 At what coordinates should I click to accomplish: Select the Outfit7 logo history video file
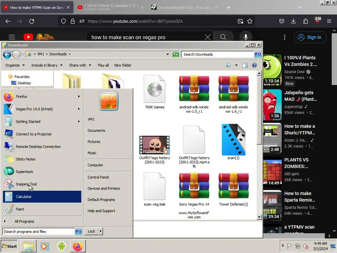[x=155, y=150]
